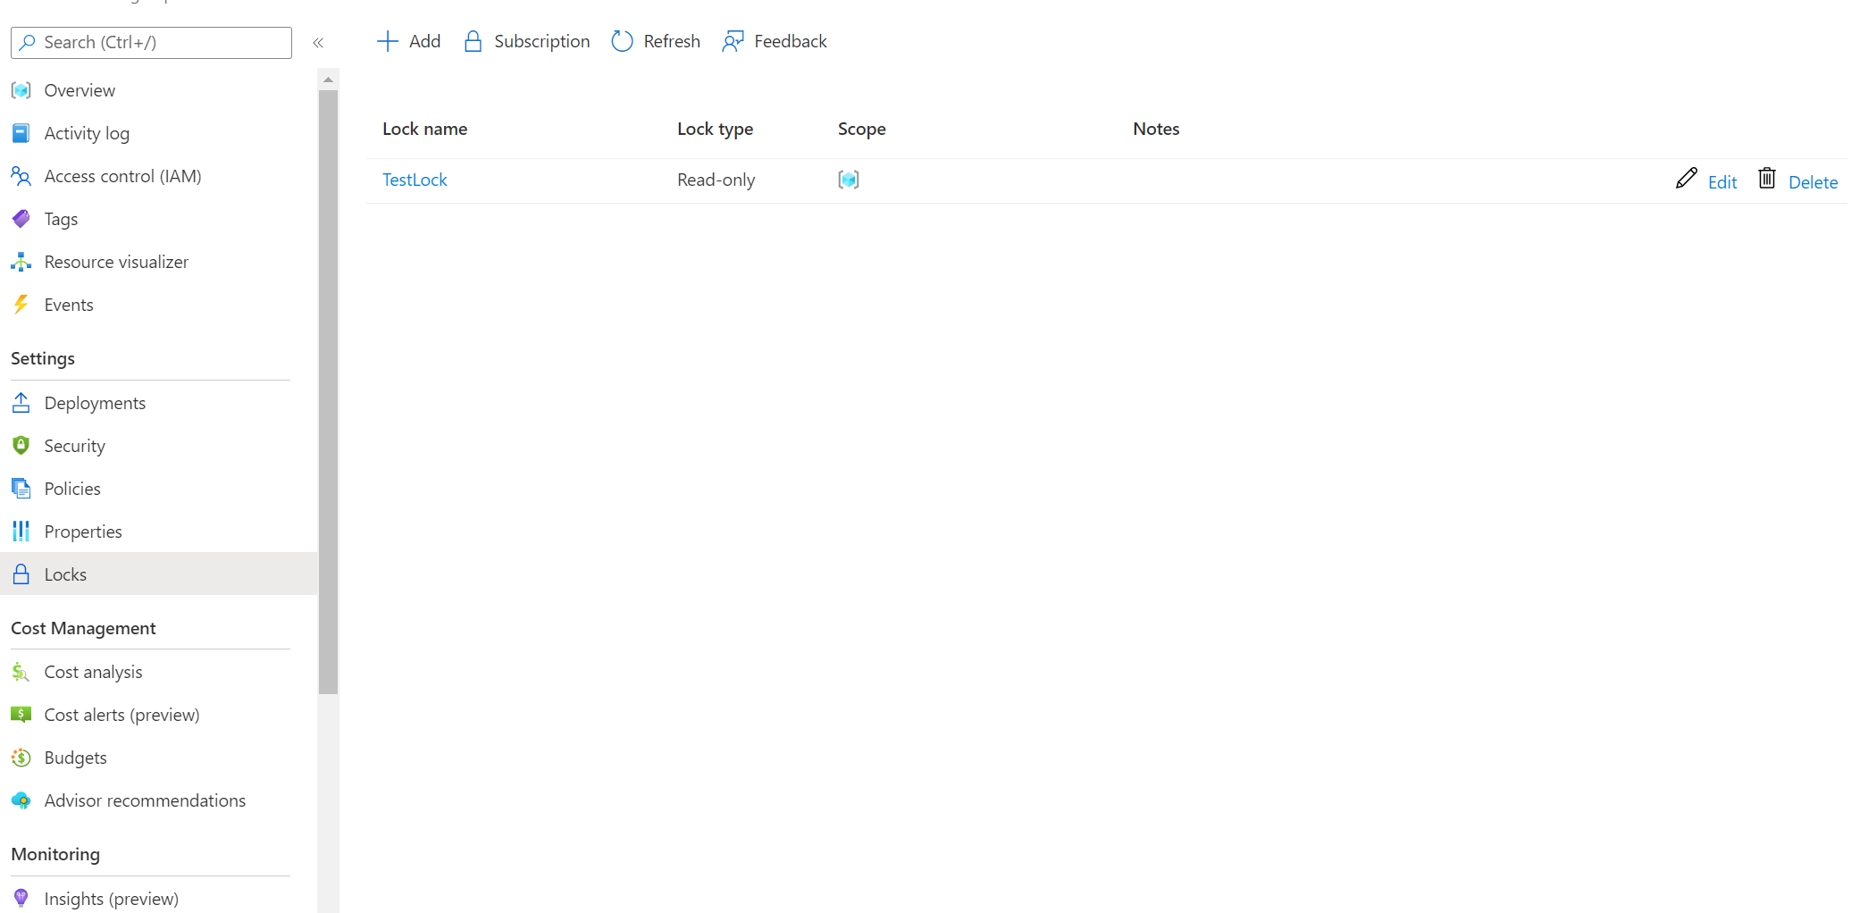Image resolution: width=1868 pixels, height=913 pixels.
Task: Open the TestLock lock details
Action: (415, 179)
